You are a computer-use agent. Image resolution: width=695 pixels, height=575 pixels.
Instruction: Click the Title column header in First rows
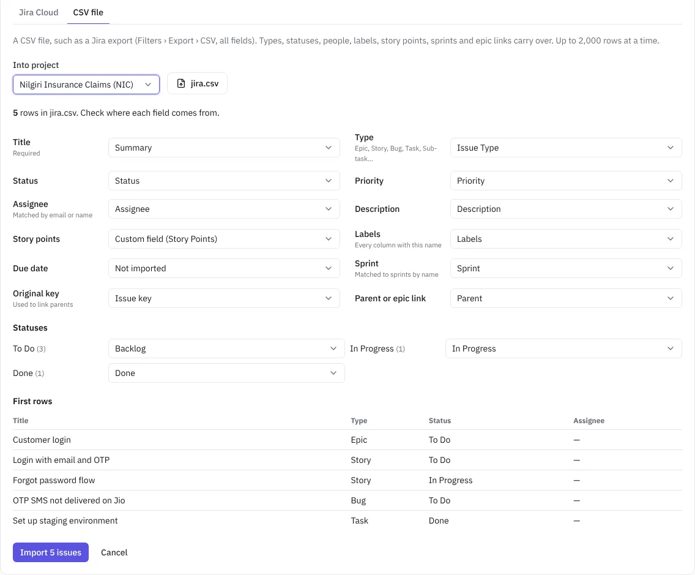pyautogui.click(x=20, y=421)
